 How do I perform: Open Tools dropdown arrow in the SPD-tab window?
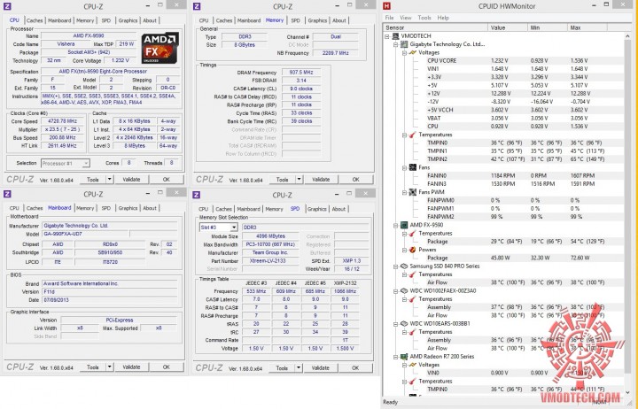(x=299, y=367)
